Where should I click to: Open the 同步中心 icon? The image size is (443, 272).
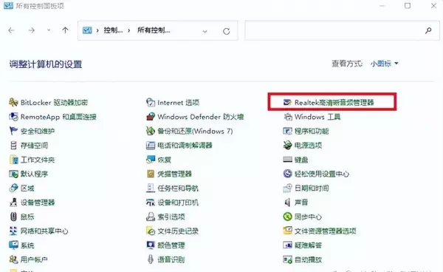click(x=287, y=217)
